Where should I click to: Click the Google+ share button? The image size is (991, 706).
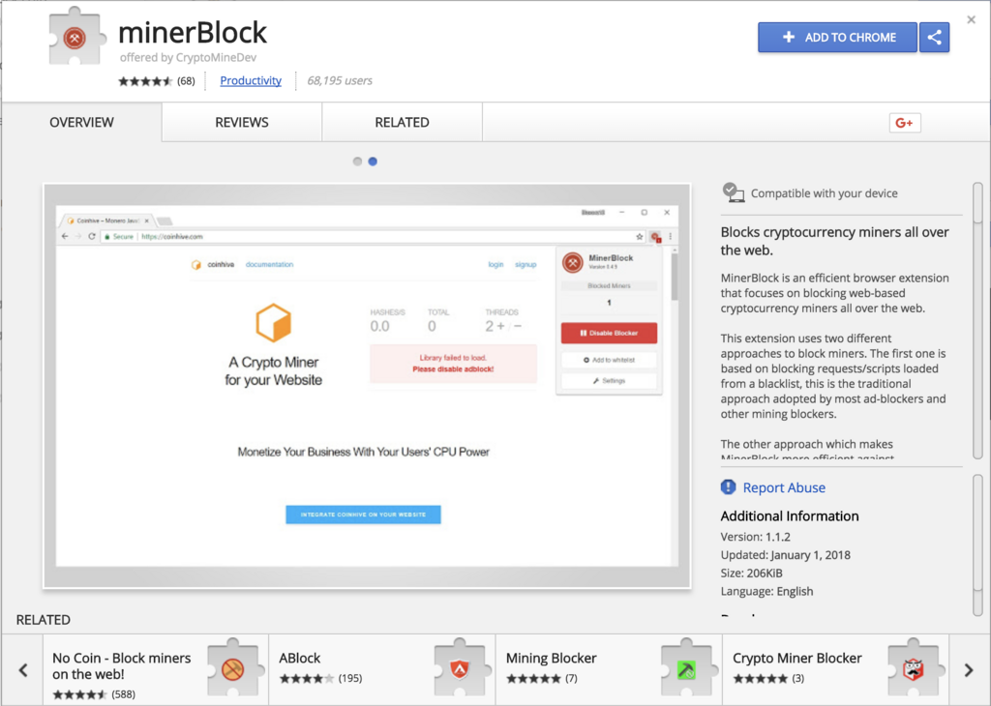point(905,123)
